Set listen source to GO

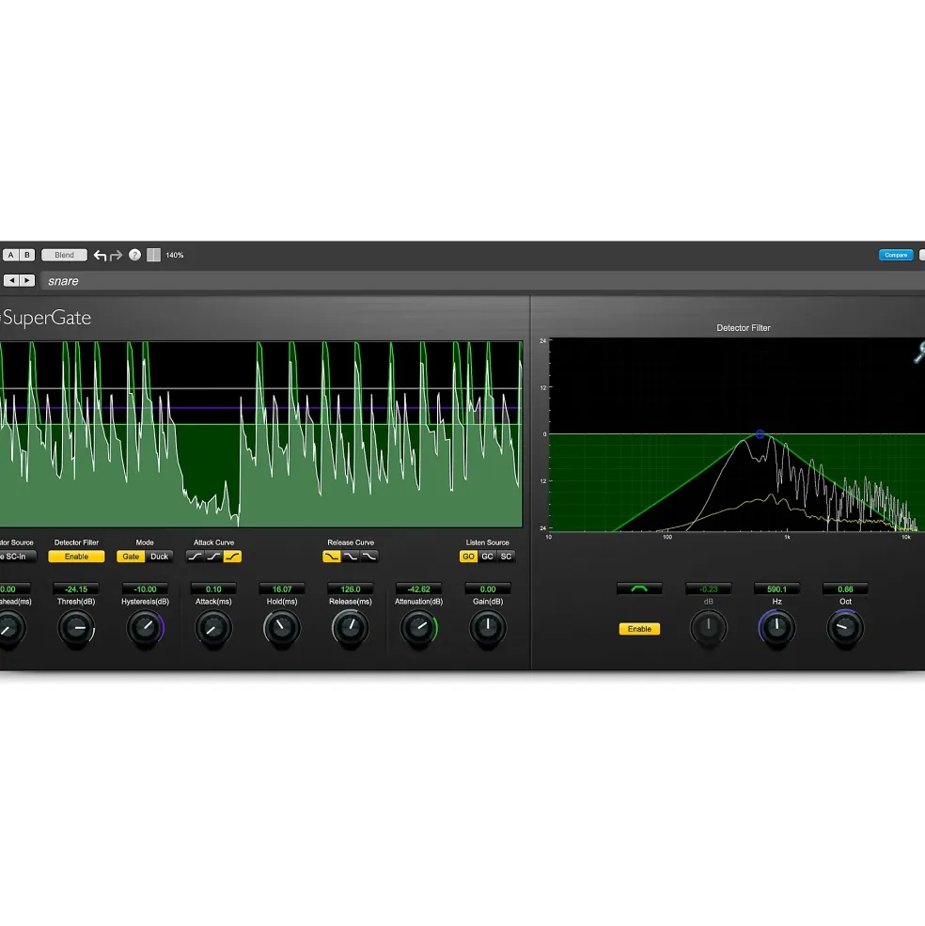tap(468, 557)
